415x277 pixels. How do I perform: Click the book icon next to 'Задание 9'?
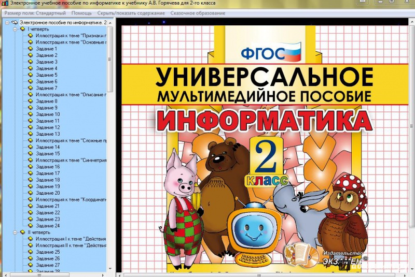pos(31,108)
